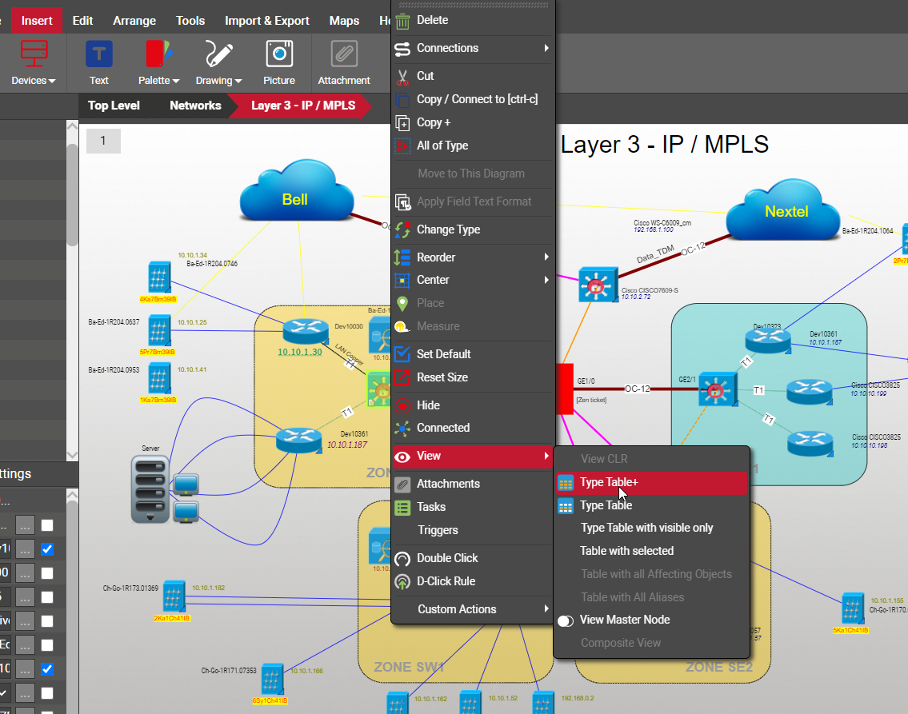
Task: Click the red rectangle node on diagram
Action: (x=565, y=389)
